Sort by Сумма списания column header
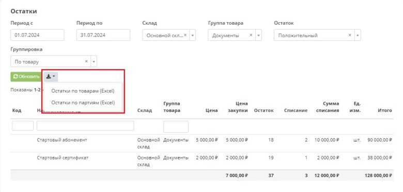 tap(327, 107)
